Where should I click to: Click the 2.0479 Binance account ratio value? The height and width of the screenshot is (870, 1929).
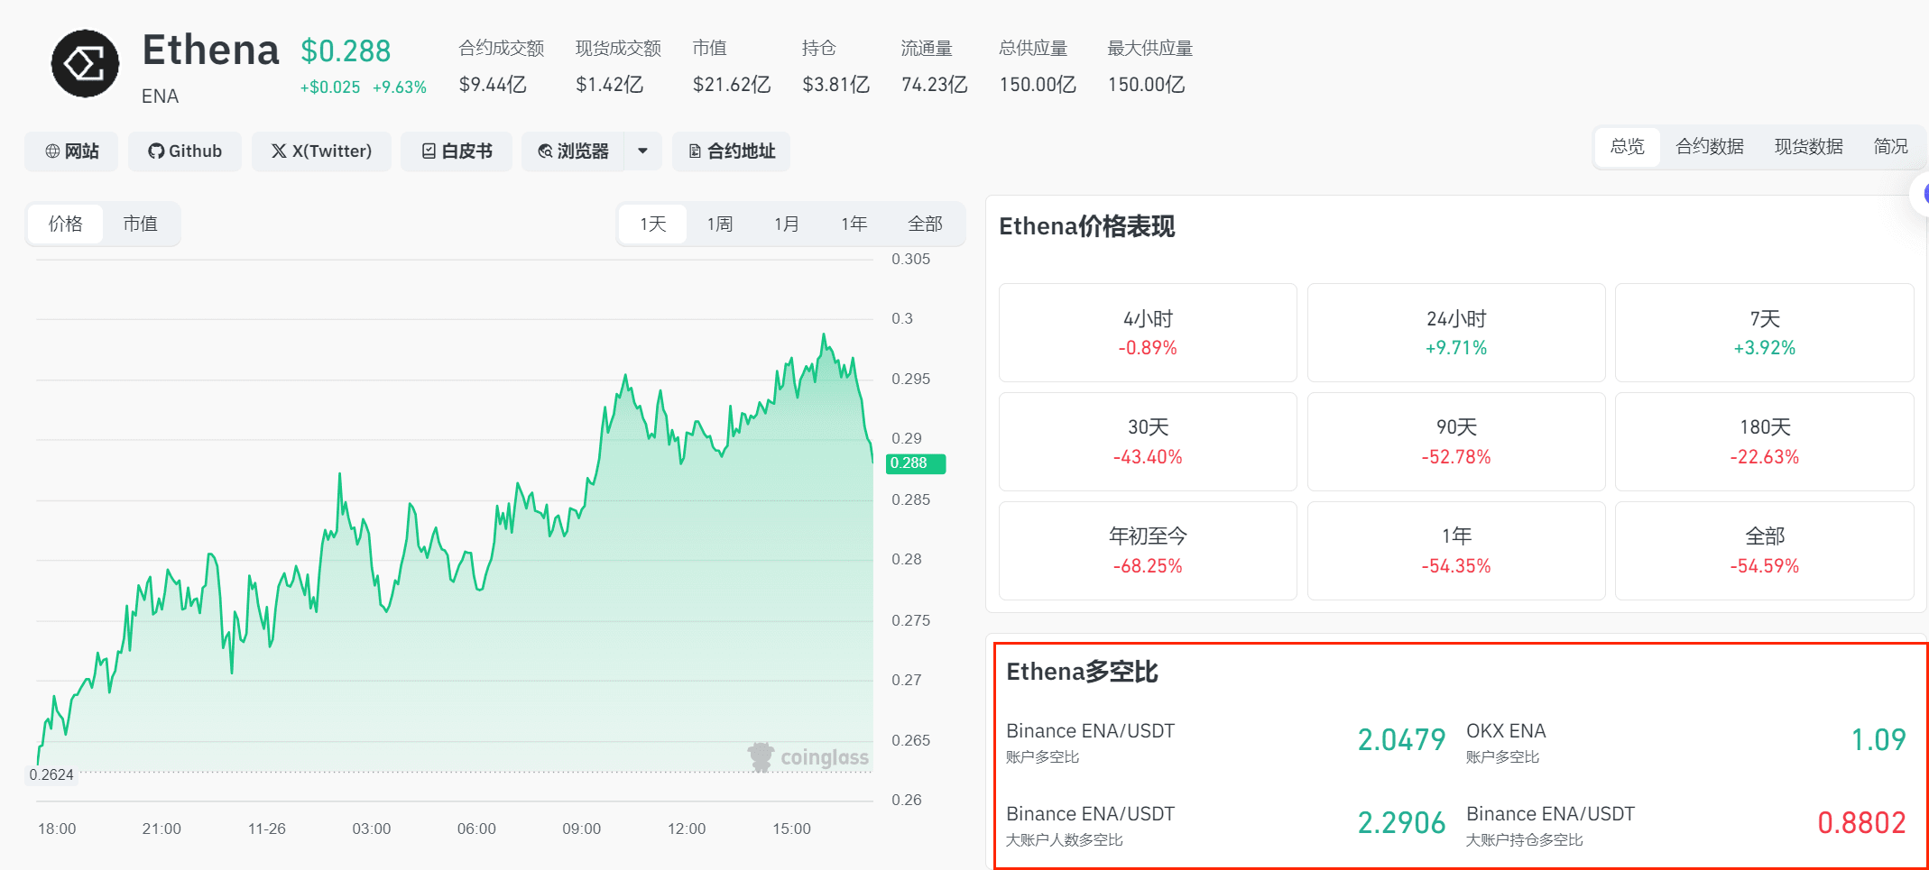coord(1402,740)
